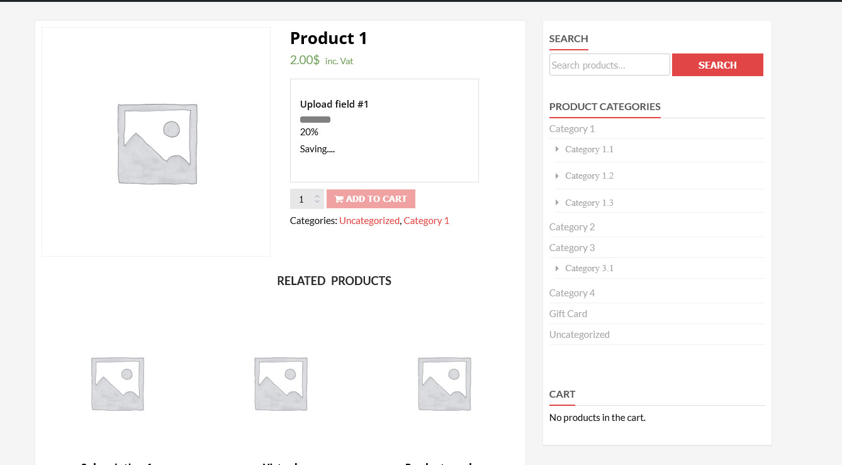
Task: Click the arrow beside Category 1.2
Action: coord(557,176)
